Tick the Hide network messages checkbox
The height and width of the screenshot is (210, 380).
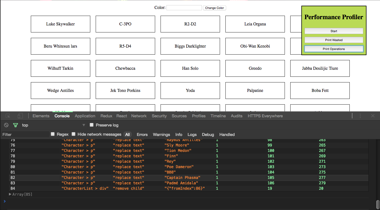(x=74, y=134)
